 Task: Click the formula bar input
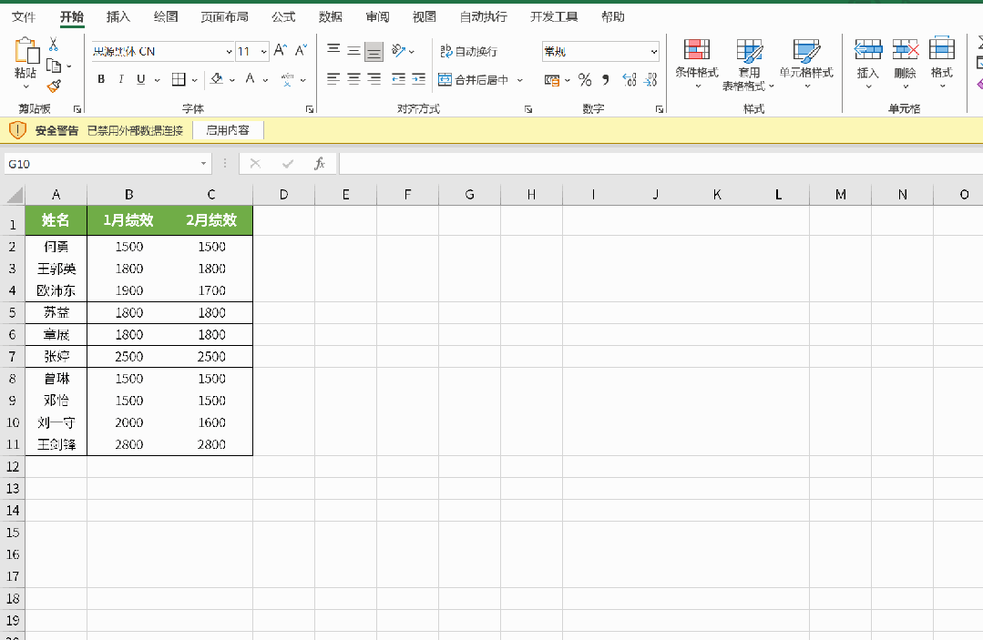click(x=660, y=164)
